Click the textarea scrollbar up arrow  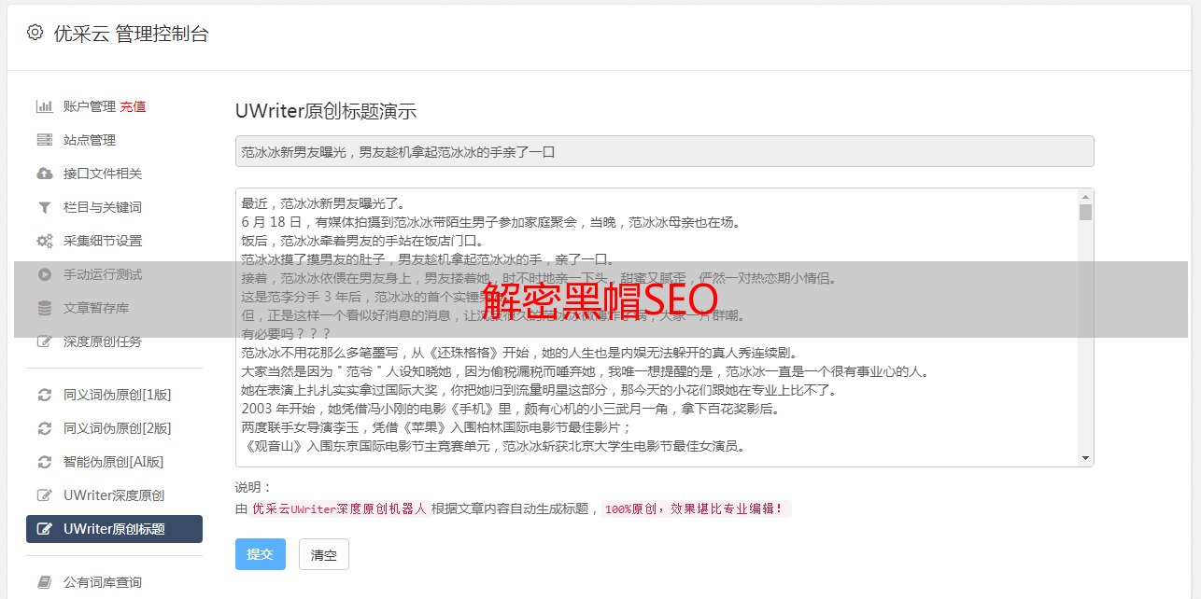click(1085, 197)
